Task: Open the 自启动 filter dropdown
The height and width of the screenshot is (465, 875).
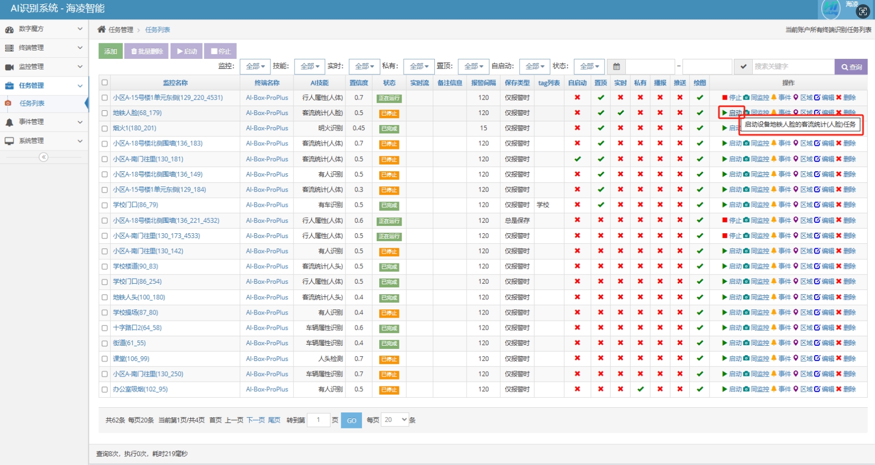Action: (534, 67)
